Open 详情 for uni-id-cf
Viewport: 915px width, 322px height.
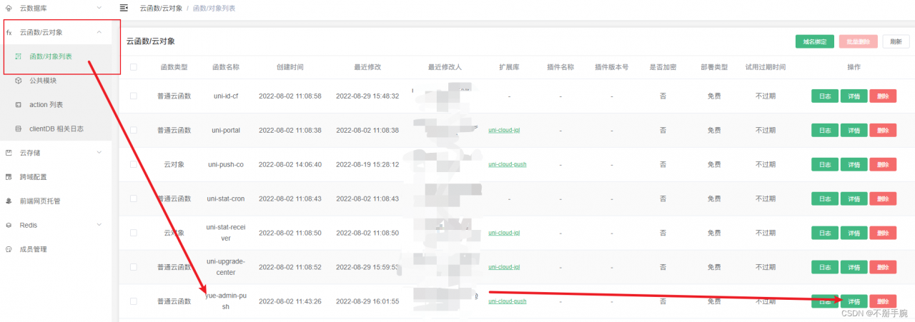854,96
